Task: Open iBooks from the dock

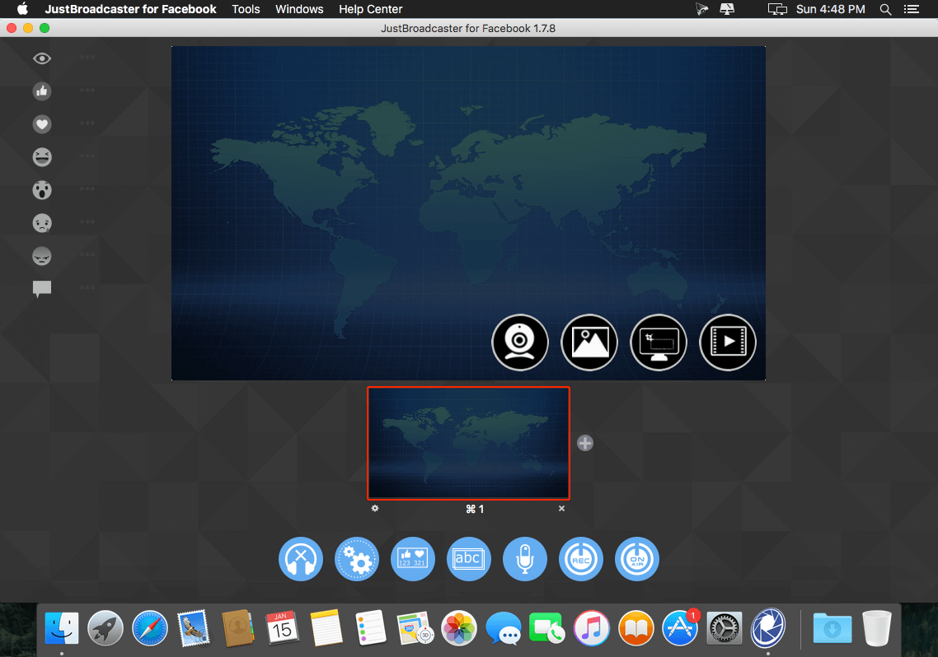Action: pyautogui.click(x=635, y=628)
